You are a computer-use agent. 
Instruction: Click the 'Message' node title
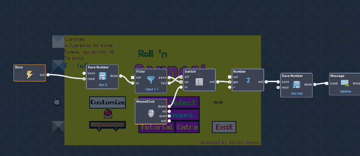tap(337, 76)
